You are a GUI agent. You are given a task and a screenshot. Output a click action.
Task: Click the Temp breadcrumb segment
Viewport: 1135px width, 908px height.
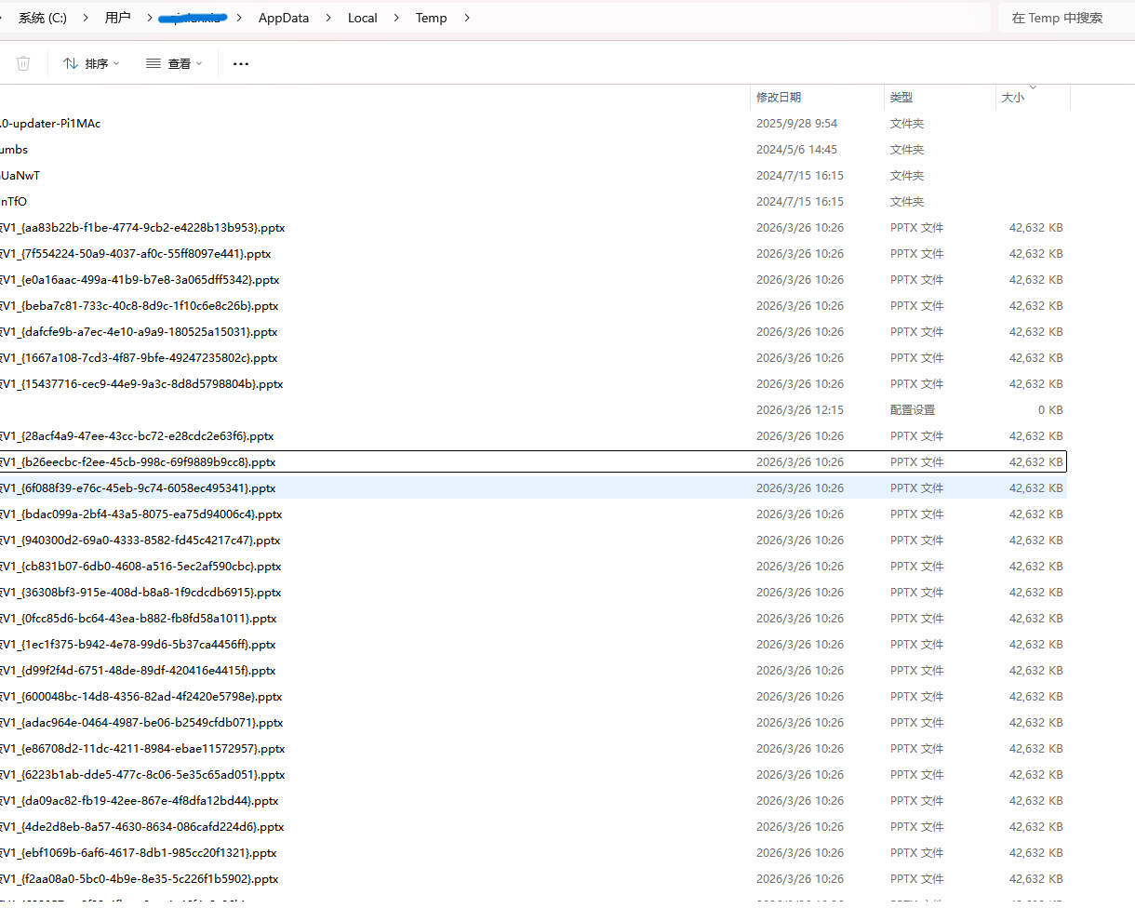click(x=431, y=18)
